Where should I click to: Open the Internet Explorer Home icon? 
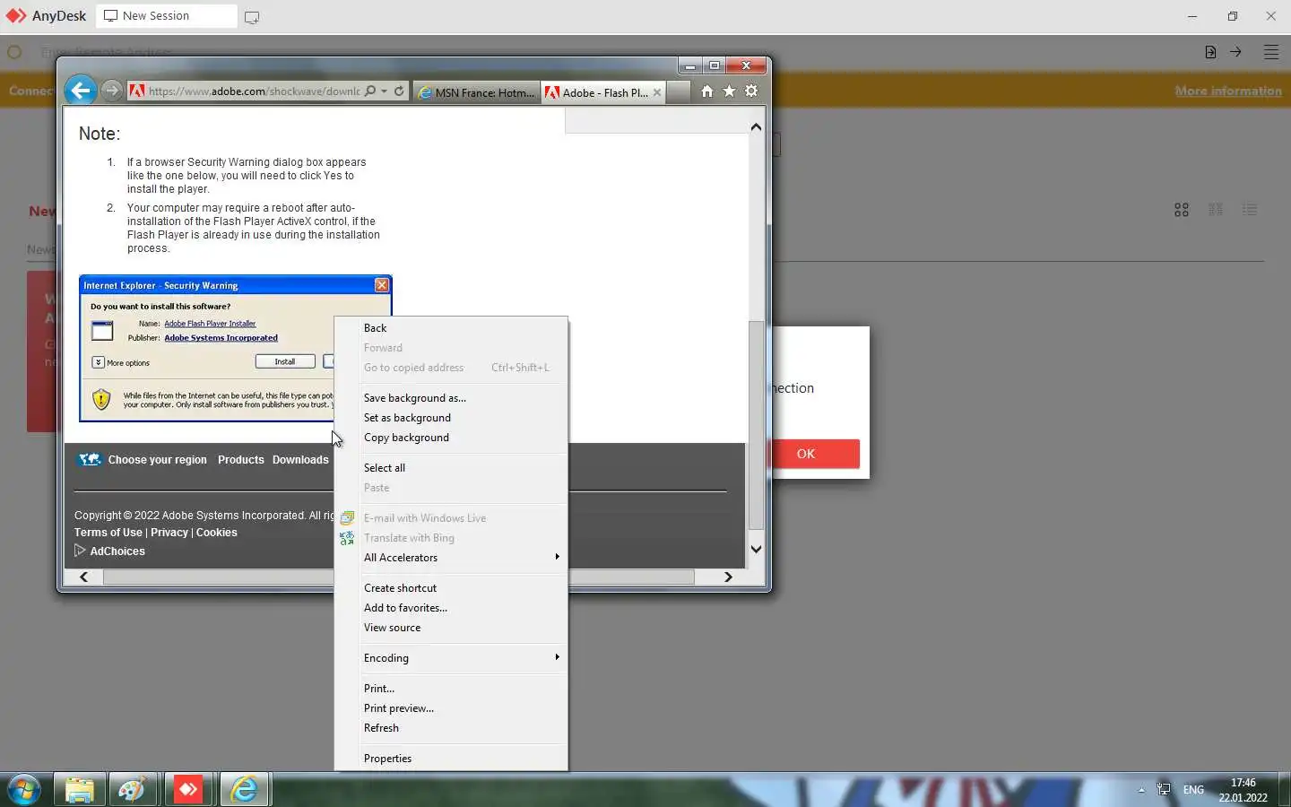coord(707,91)
